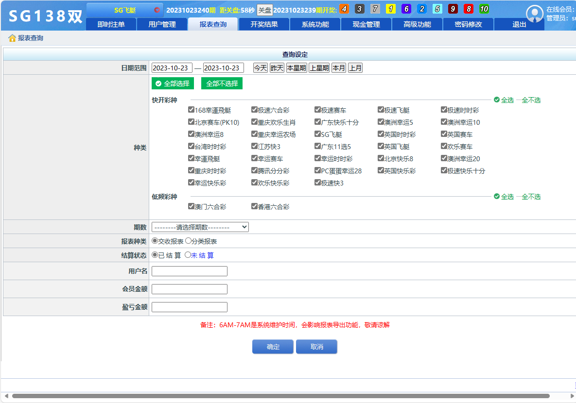Open 系统功能 menu tab
The height and width of the screenshot is (403, 576).
point(315,24)
